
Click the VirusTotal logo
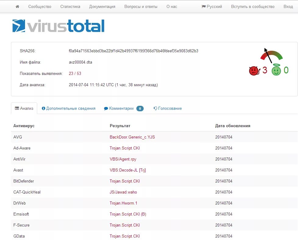[x=58, y=26]
